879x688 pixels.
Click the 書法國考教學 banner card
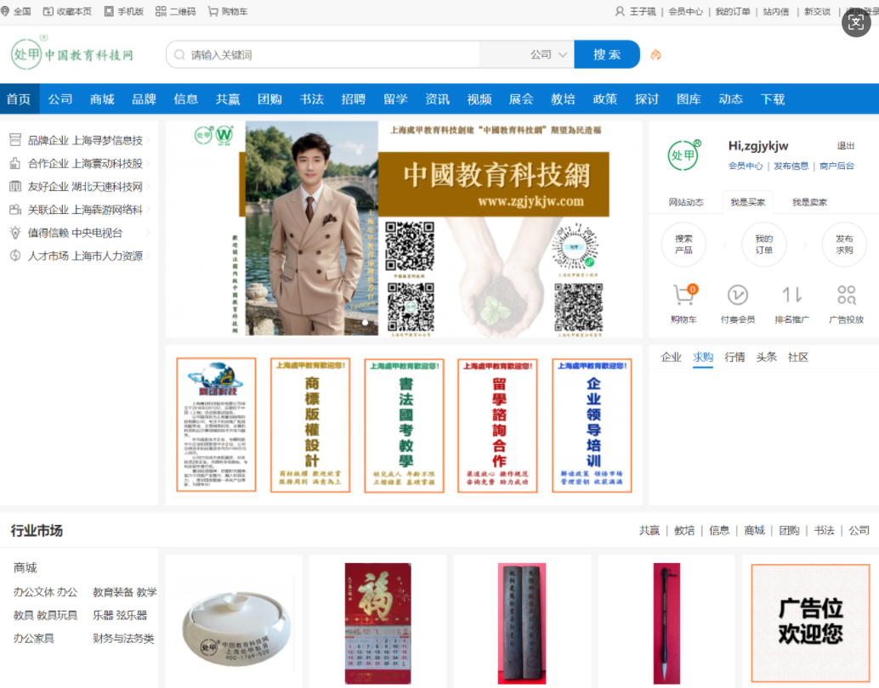(404, 426)
